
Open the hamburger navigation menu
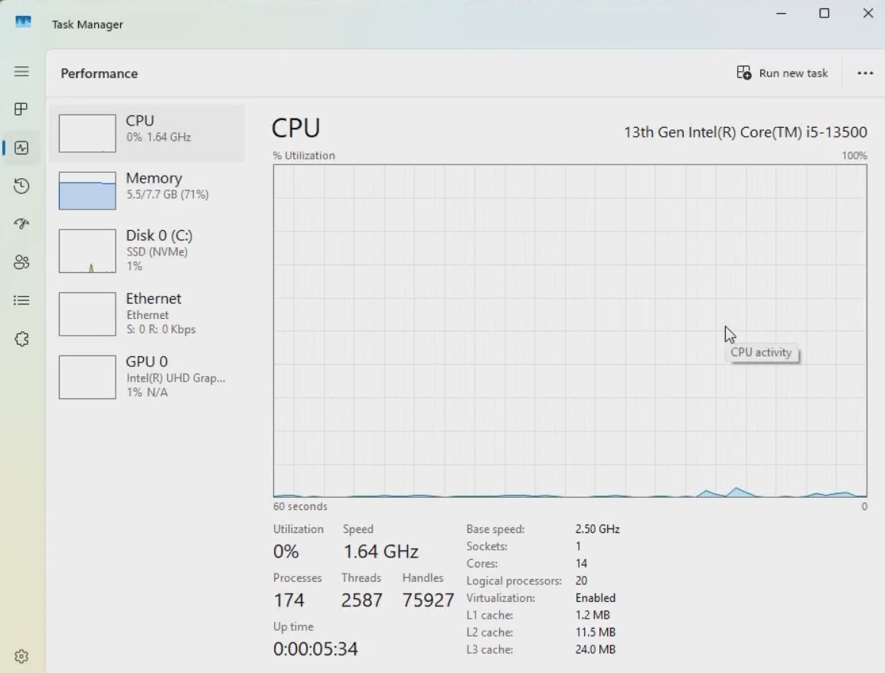click(x=21, y=72)
